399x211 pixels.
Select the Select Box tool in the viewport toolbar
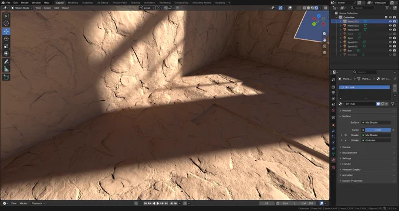pyautogui.click(x=6, y=16)
